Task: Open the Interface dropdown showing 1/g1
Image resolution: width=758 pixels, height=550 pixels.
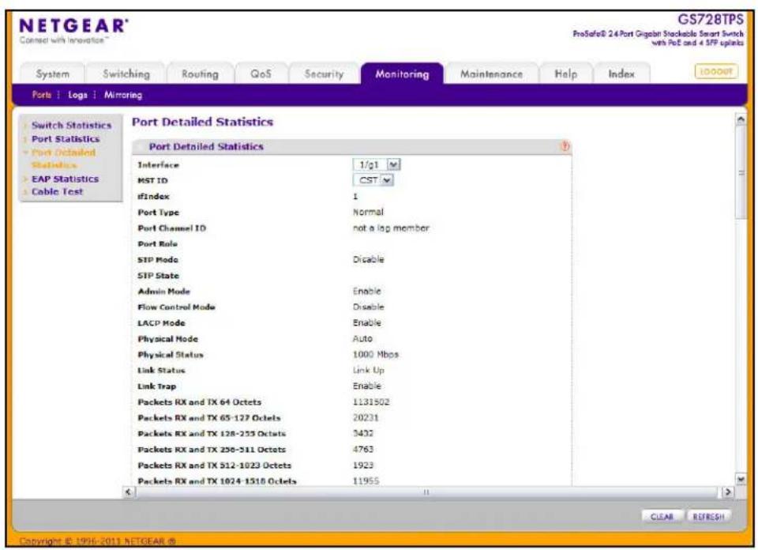Action: [377, 165]
